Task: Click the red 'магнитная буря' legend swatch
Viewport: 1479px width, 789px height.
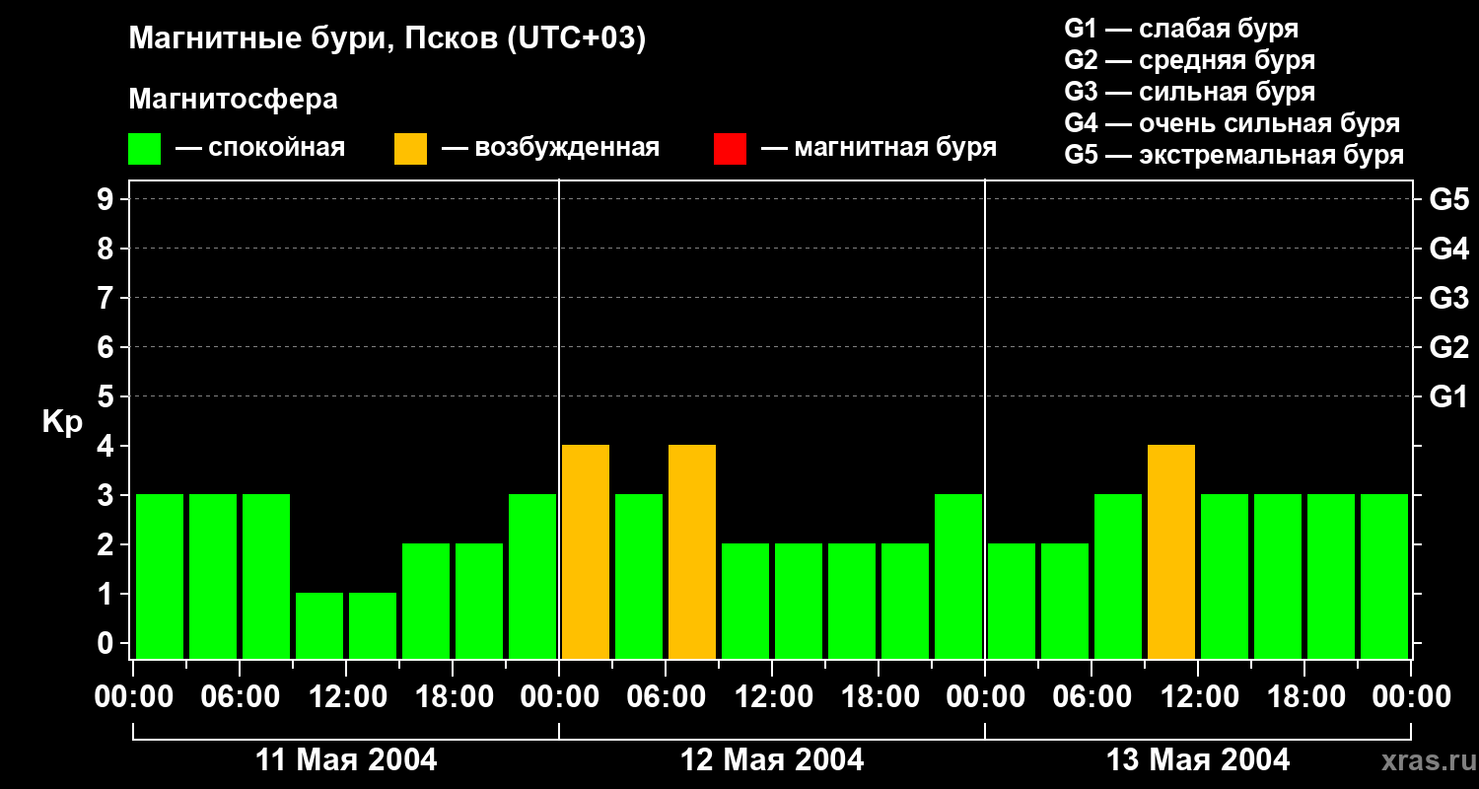Action: click(730, 149)
